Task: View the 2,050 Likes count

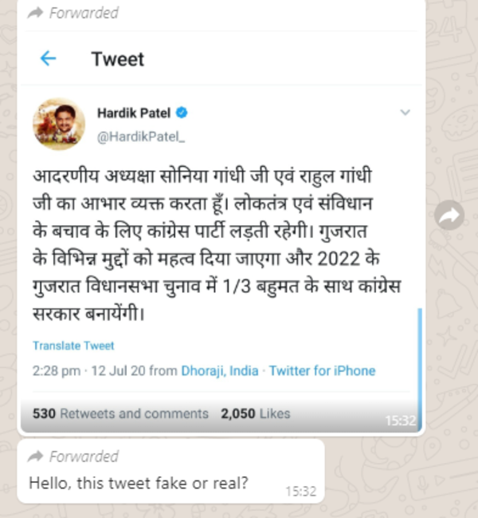Action: coord(255,413)
